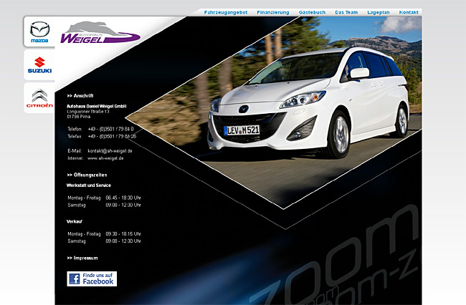
Task: Select the Suzuki brand logo
Action: [39, 66]
